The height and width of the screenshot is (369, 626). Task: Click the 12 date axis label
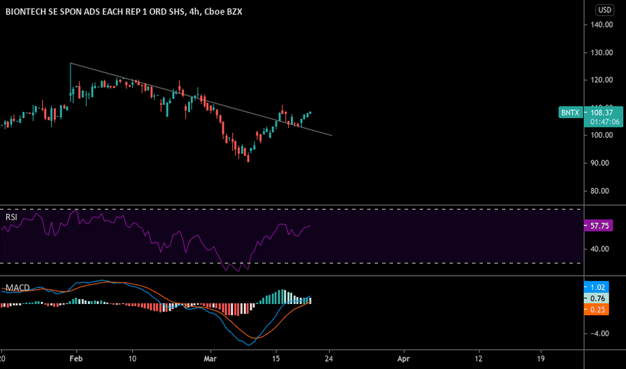pyautogui.click(x=478, y=359)
